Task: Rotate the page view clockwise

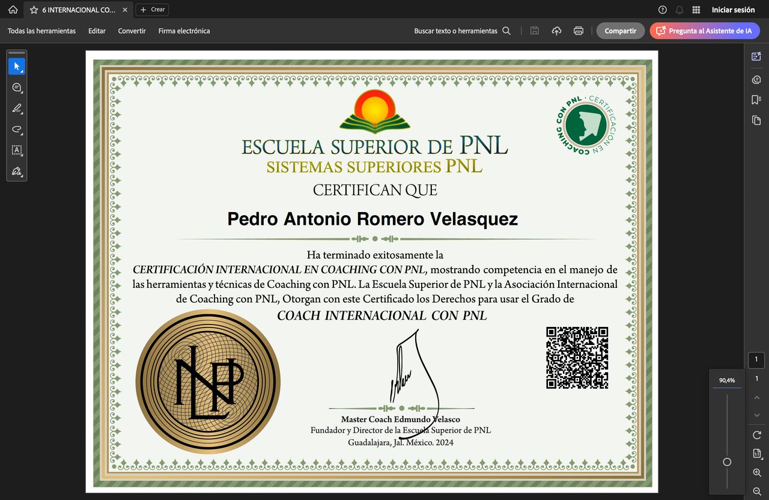Action: tap(757, 434)
